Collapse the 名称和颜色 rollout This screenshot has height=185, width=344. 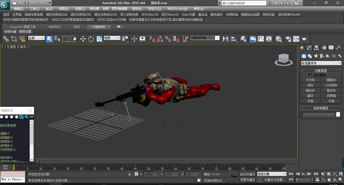321,108
